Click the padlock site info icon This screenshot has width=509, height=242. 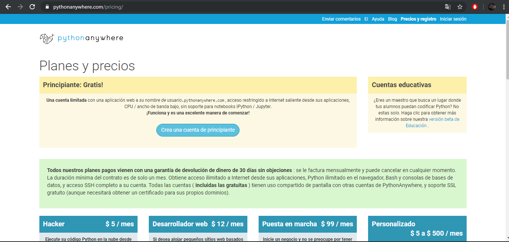(x=47, y=7)
